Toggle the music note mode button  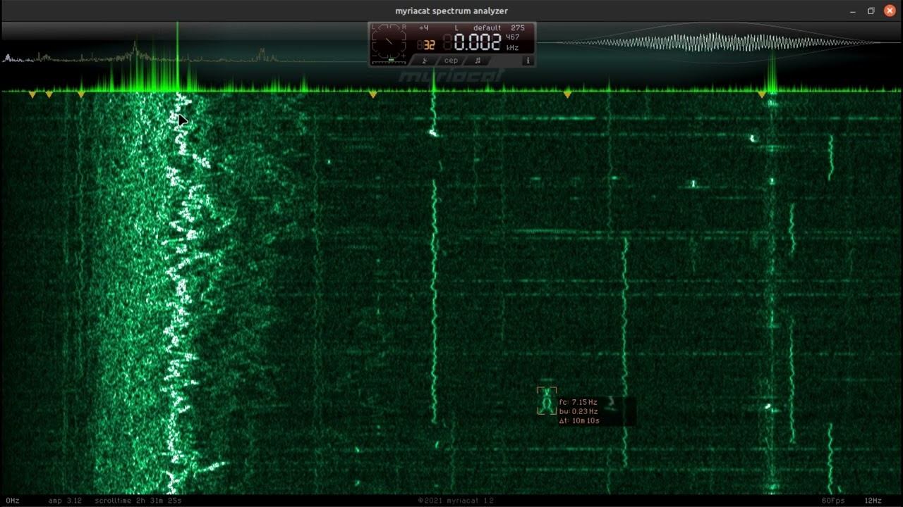478,61
